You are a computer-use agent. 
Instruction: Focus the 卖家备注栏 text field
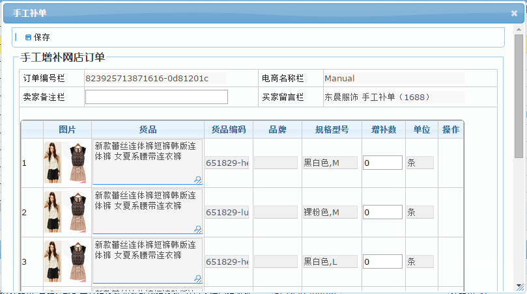(156, 97)
